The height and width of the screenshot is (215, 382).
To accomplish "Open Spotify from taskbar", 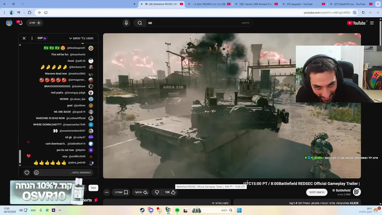I will (177, 210).
